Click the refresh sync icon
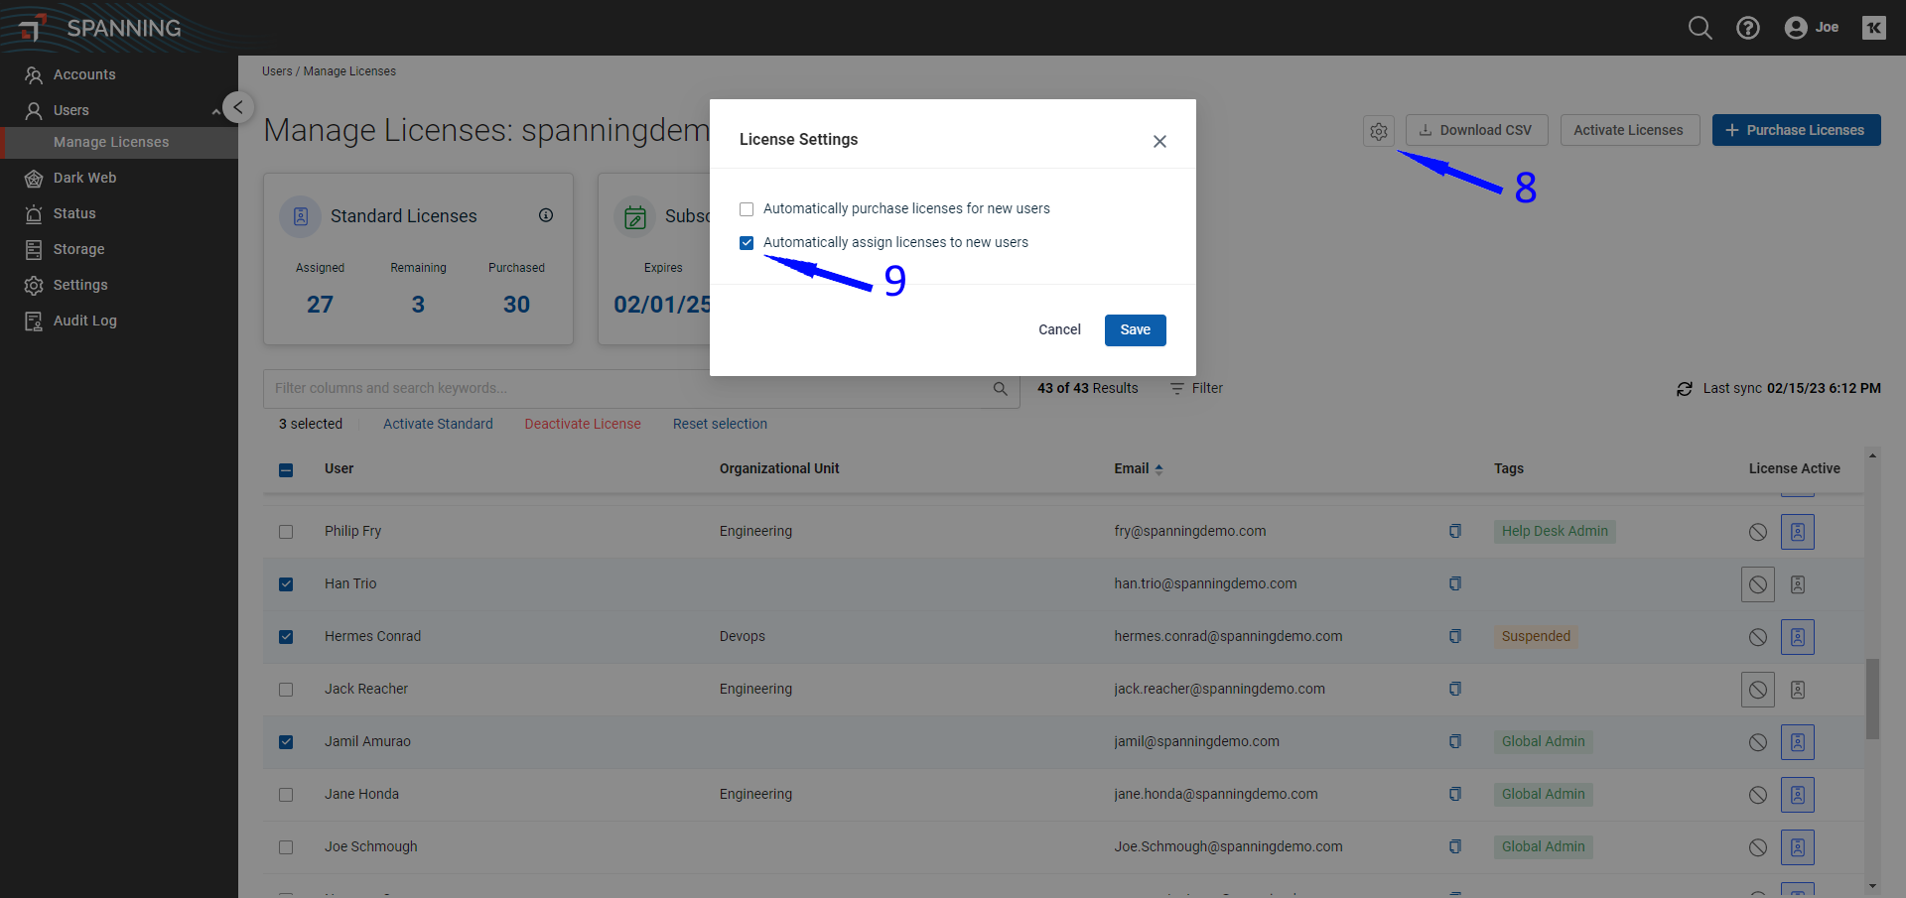This screenshot has height=898, width=1906. 1684,389
